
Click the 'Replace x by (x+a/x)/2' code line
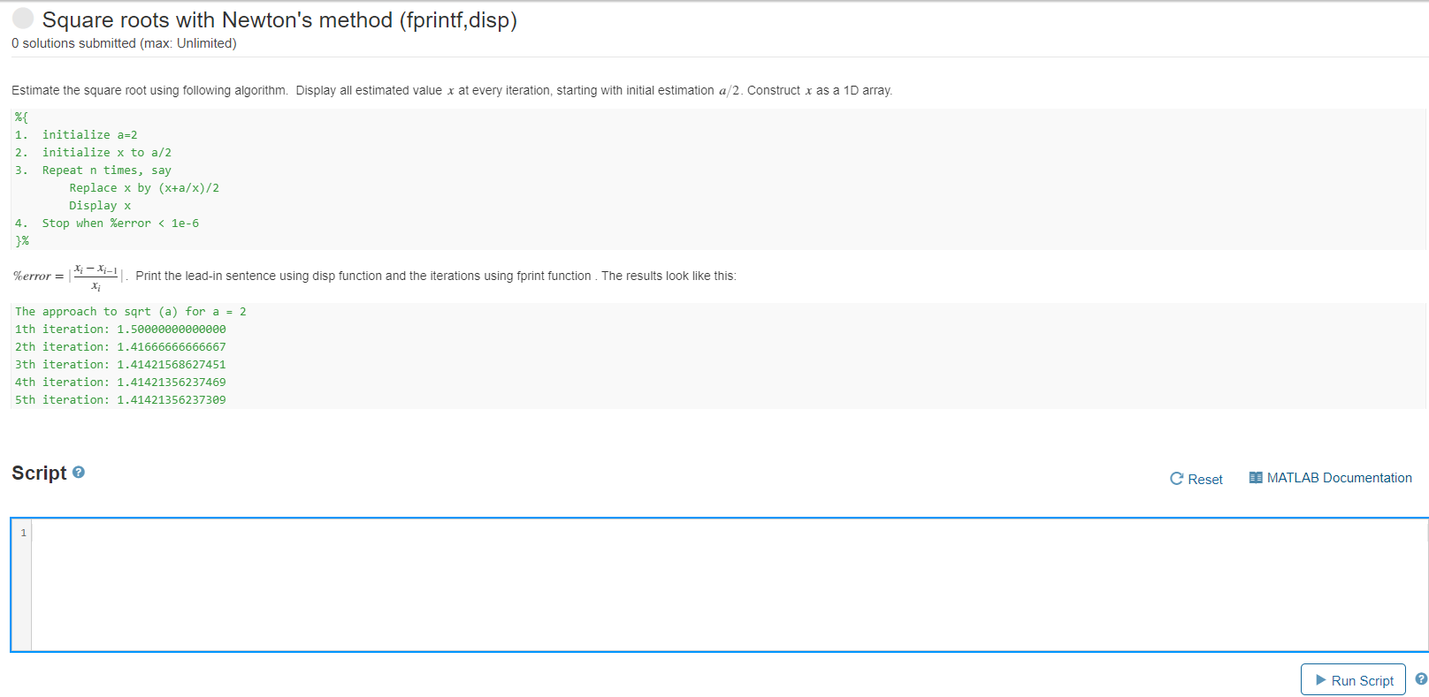click(144, 188)
